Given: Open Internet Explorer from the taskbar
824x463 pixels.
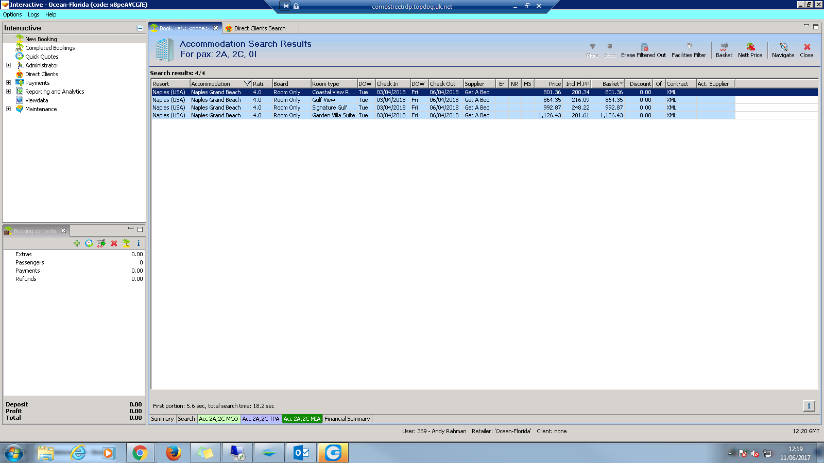Looking at the screenshot, I should [x=78, y=453].
